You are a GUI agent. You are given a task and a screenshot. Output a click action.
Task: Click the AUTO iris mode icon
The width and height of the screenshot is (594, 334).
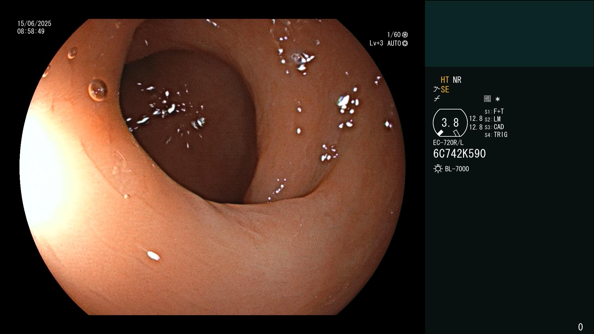(405, 43)
